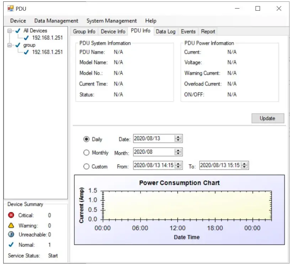Click the PDU app icon in title bar
This screenshot has height=265, width=292.
point(10,9)
